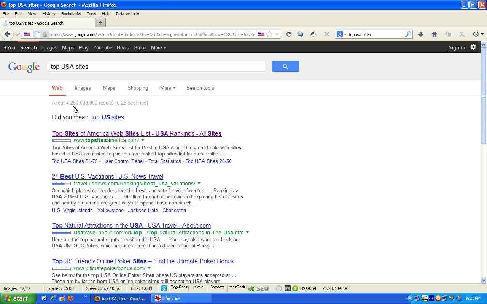This screenshot has height=304, width=487.
Task: Open Top Natural Attractions in the USA result
Action: pos(131,225)
